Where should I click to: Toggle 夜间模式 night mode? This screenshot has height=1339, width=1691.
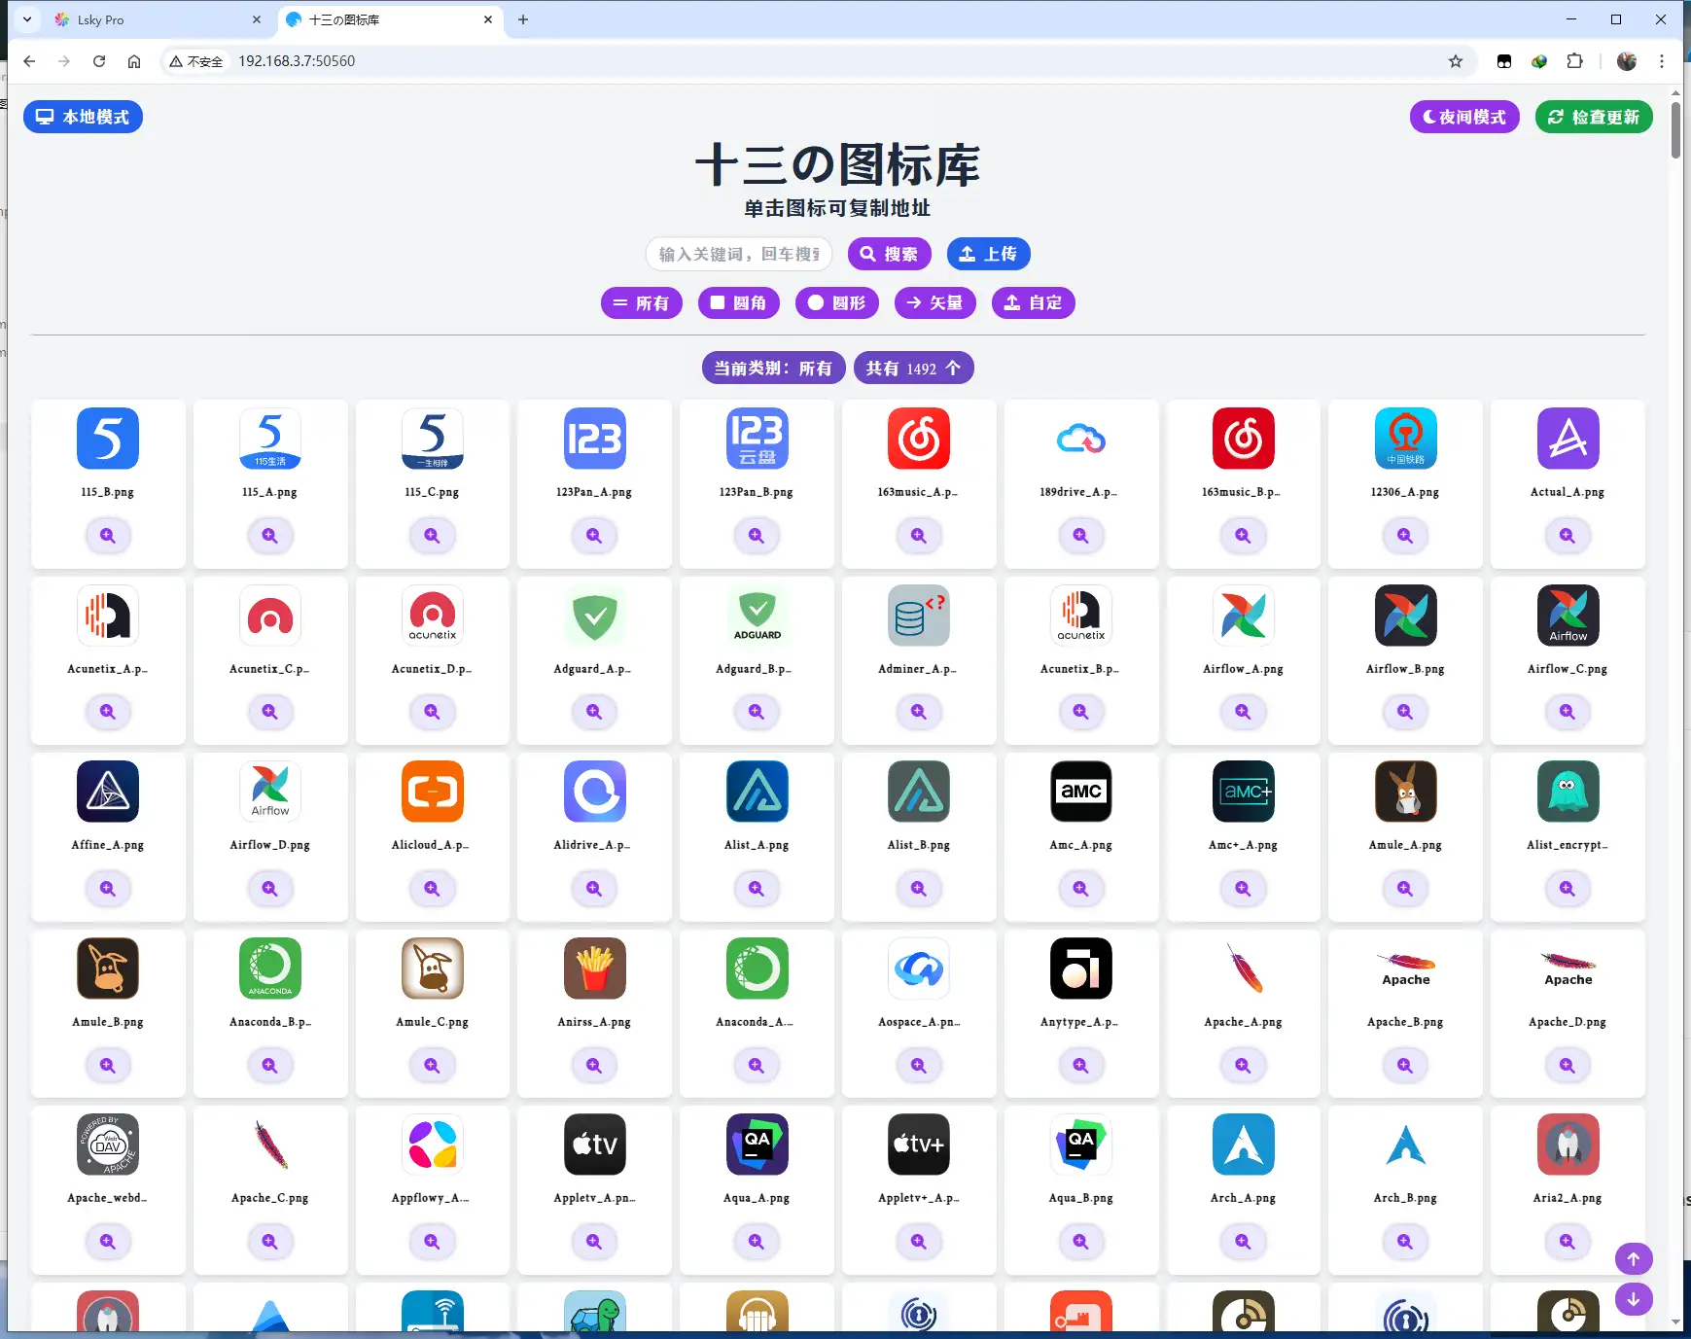click(x=1463, y=117)
